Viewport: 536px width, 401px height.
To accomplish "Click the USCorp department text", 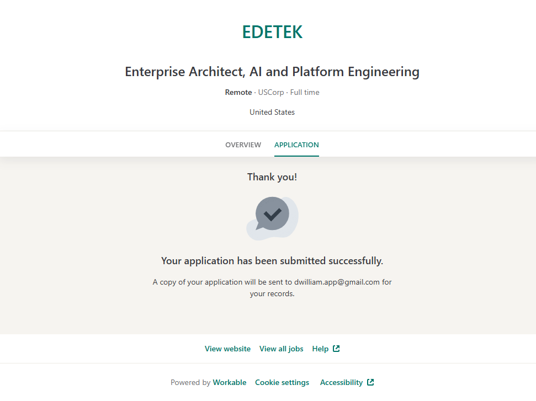I will (271, 92).
